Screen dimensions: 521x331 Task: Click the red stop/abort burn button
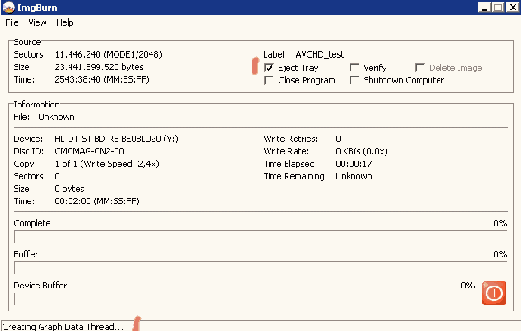[494, 293]
